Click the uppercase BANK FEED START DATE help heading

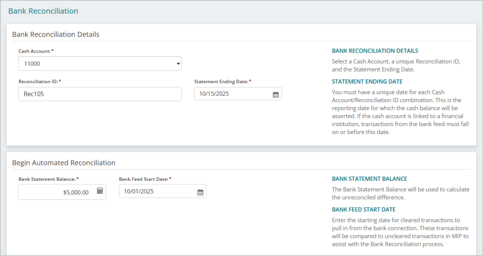tap(363, 209)
